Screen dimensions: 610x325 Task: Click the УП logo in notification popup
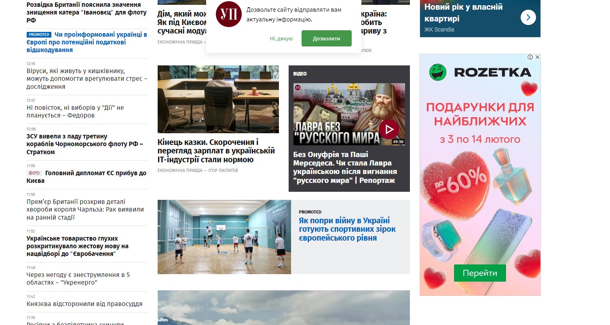pyautogui.click(x=229, y=14)
